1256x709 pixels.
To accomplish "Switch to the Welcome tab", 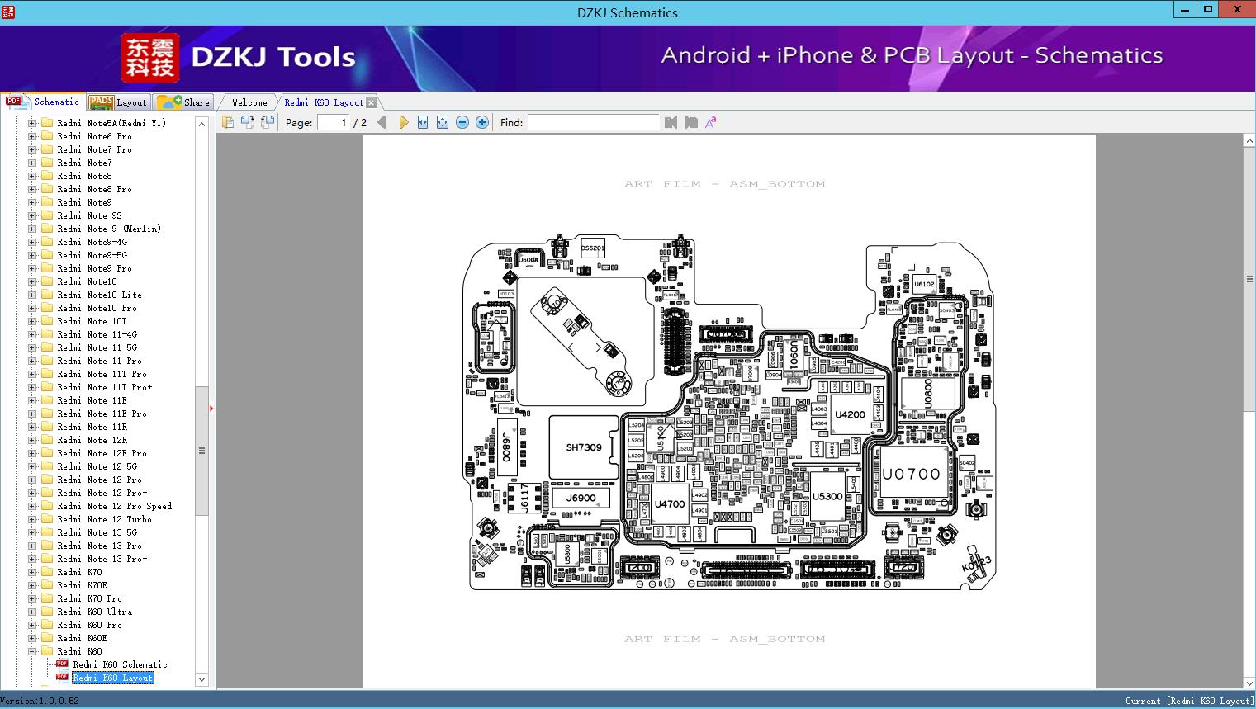I will (249, 102).
